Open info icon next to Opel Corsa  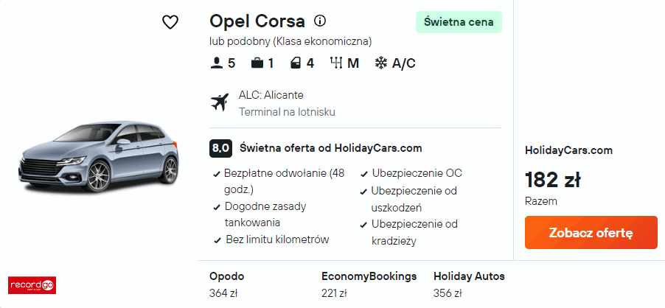click(320, 21)
